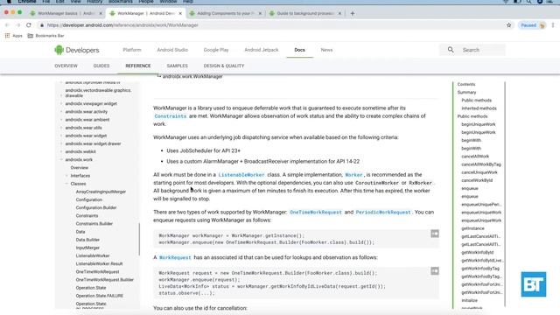Expand androidx.wear.ambient package
This screenshot has height=315, width=560.
coord(61,120)
